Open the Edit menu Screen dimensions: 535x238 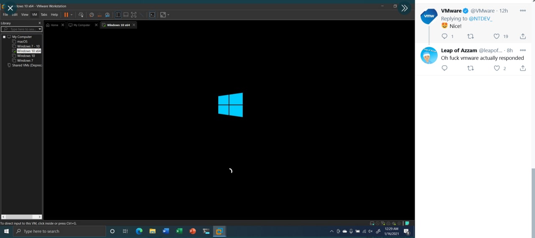pyautogui.click(x=15, y=15)
